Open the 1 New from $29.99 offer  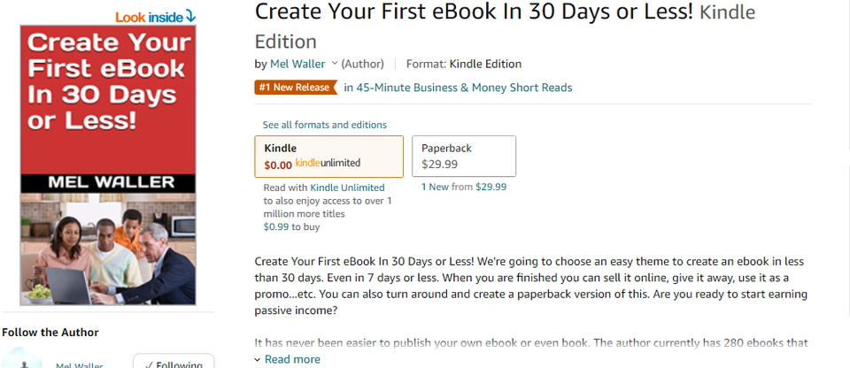pos(463,187)
